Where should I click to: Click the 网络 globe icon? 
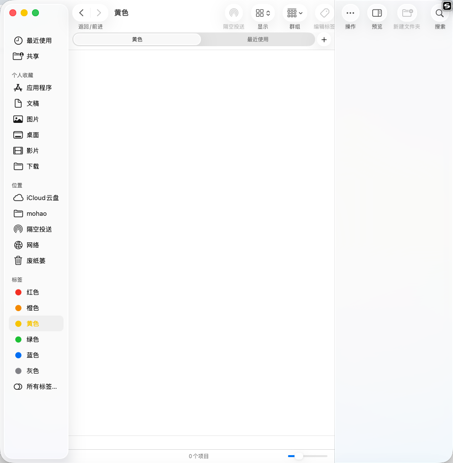coord(18,245)
